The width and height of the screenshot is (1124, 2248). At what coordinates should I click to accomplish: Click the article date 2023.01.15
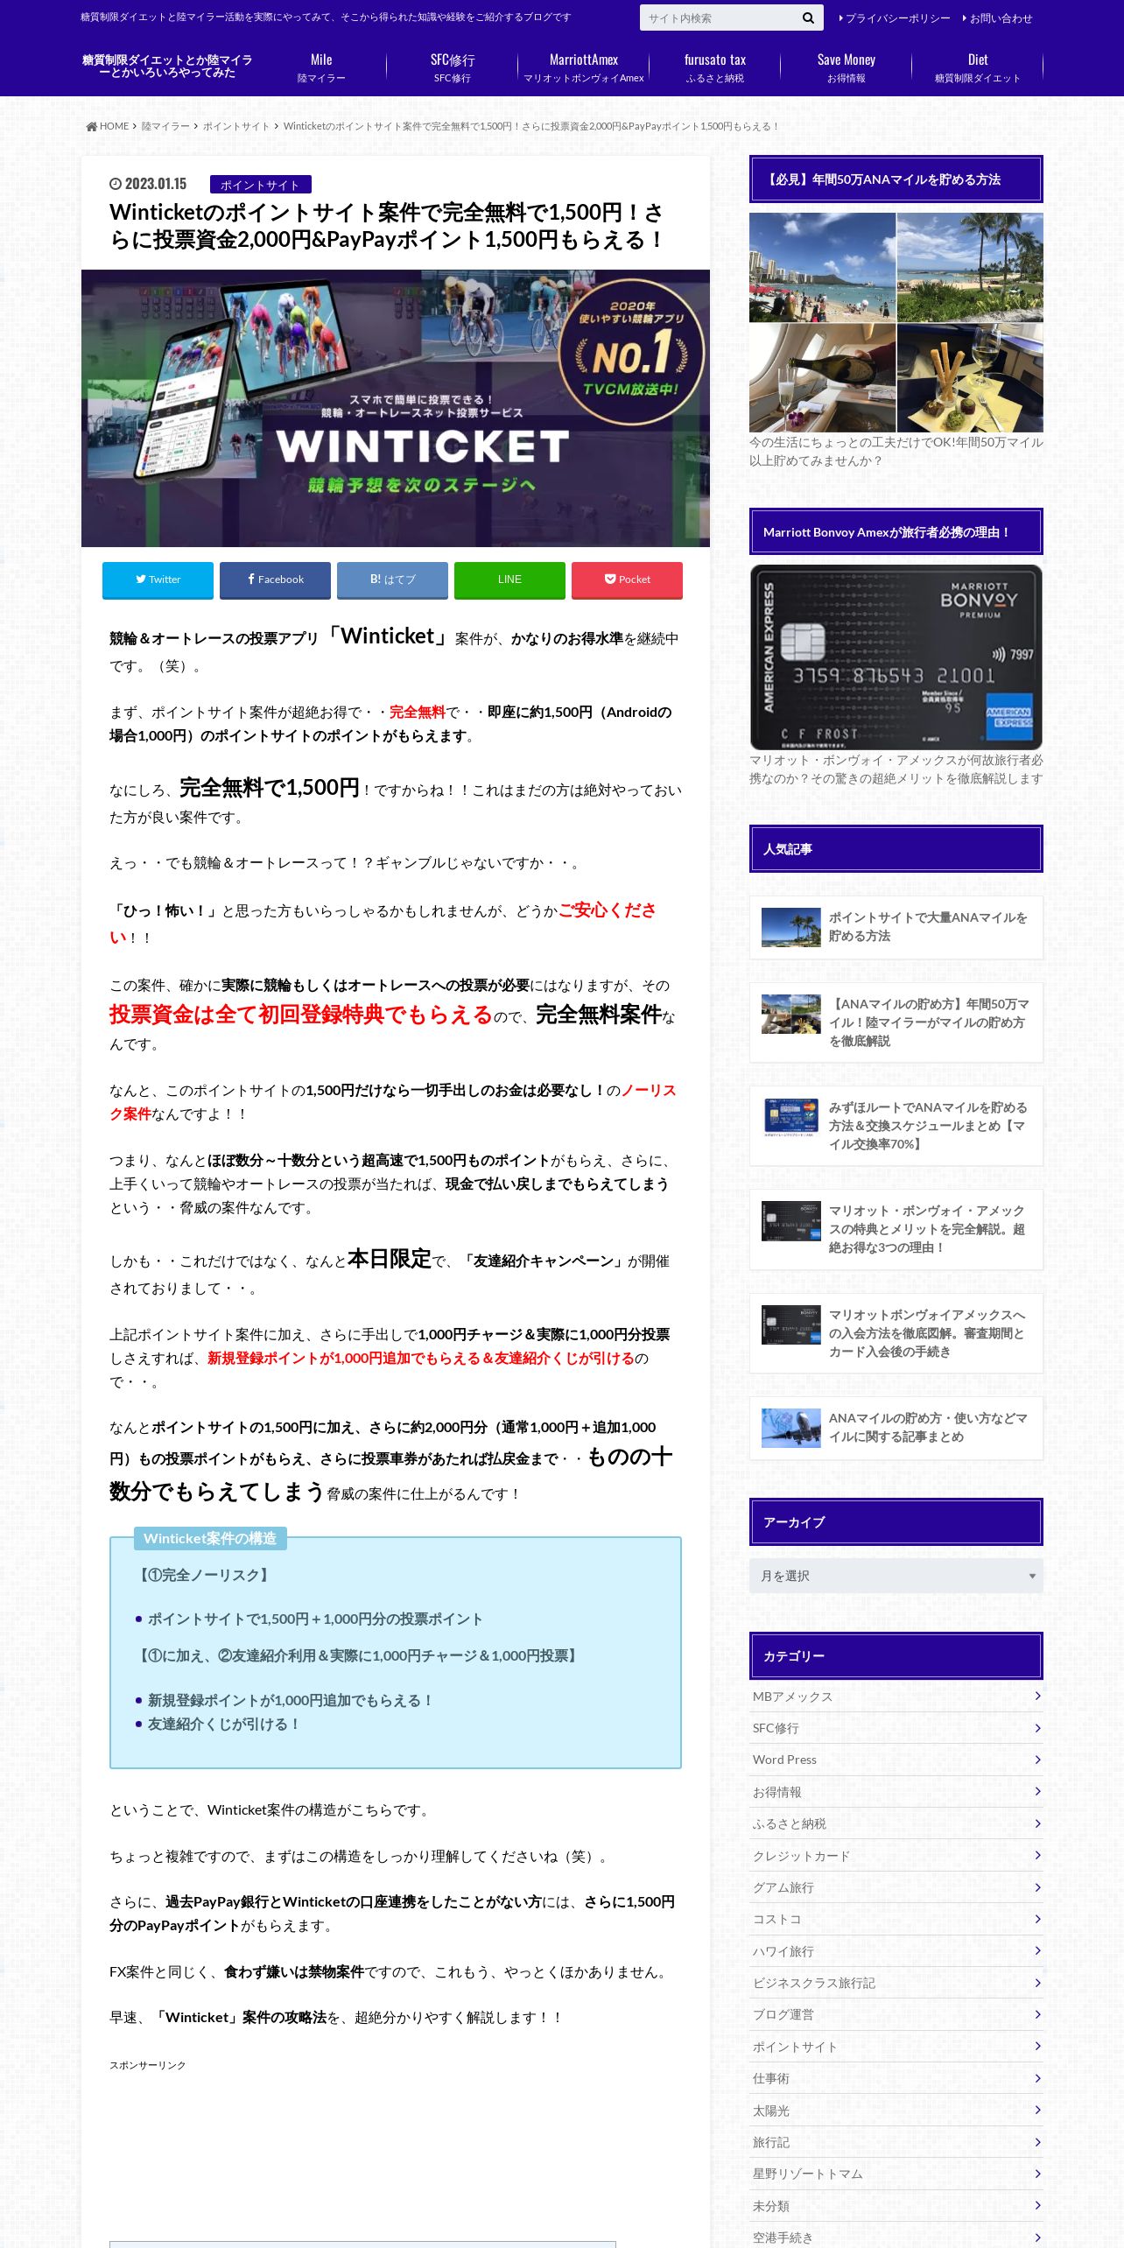(x=148, y=184)
